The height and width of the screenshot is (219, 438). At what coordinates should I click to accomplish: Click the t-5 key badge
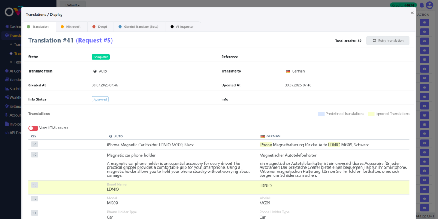click(x=35, y=213)
